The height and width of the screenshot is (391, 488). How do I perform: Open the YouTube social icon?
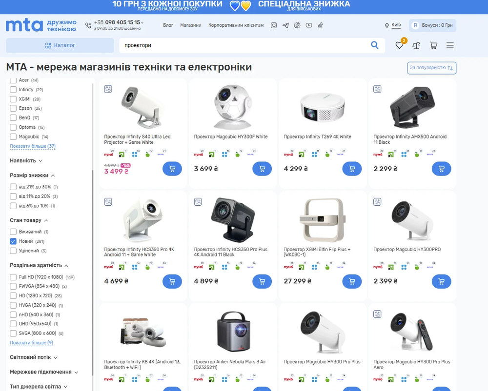point(309,25)
